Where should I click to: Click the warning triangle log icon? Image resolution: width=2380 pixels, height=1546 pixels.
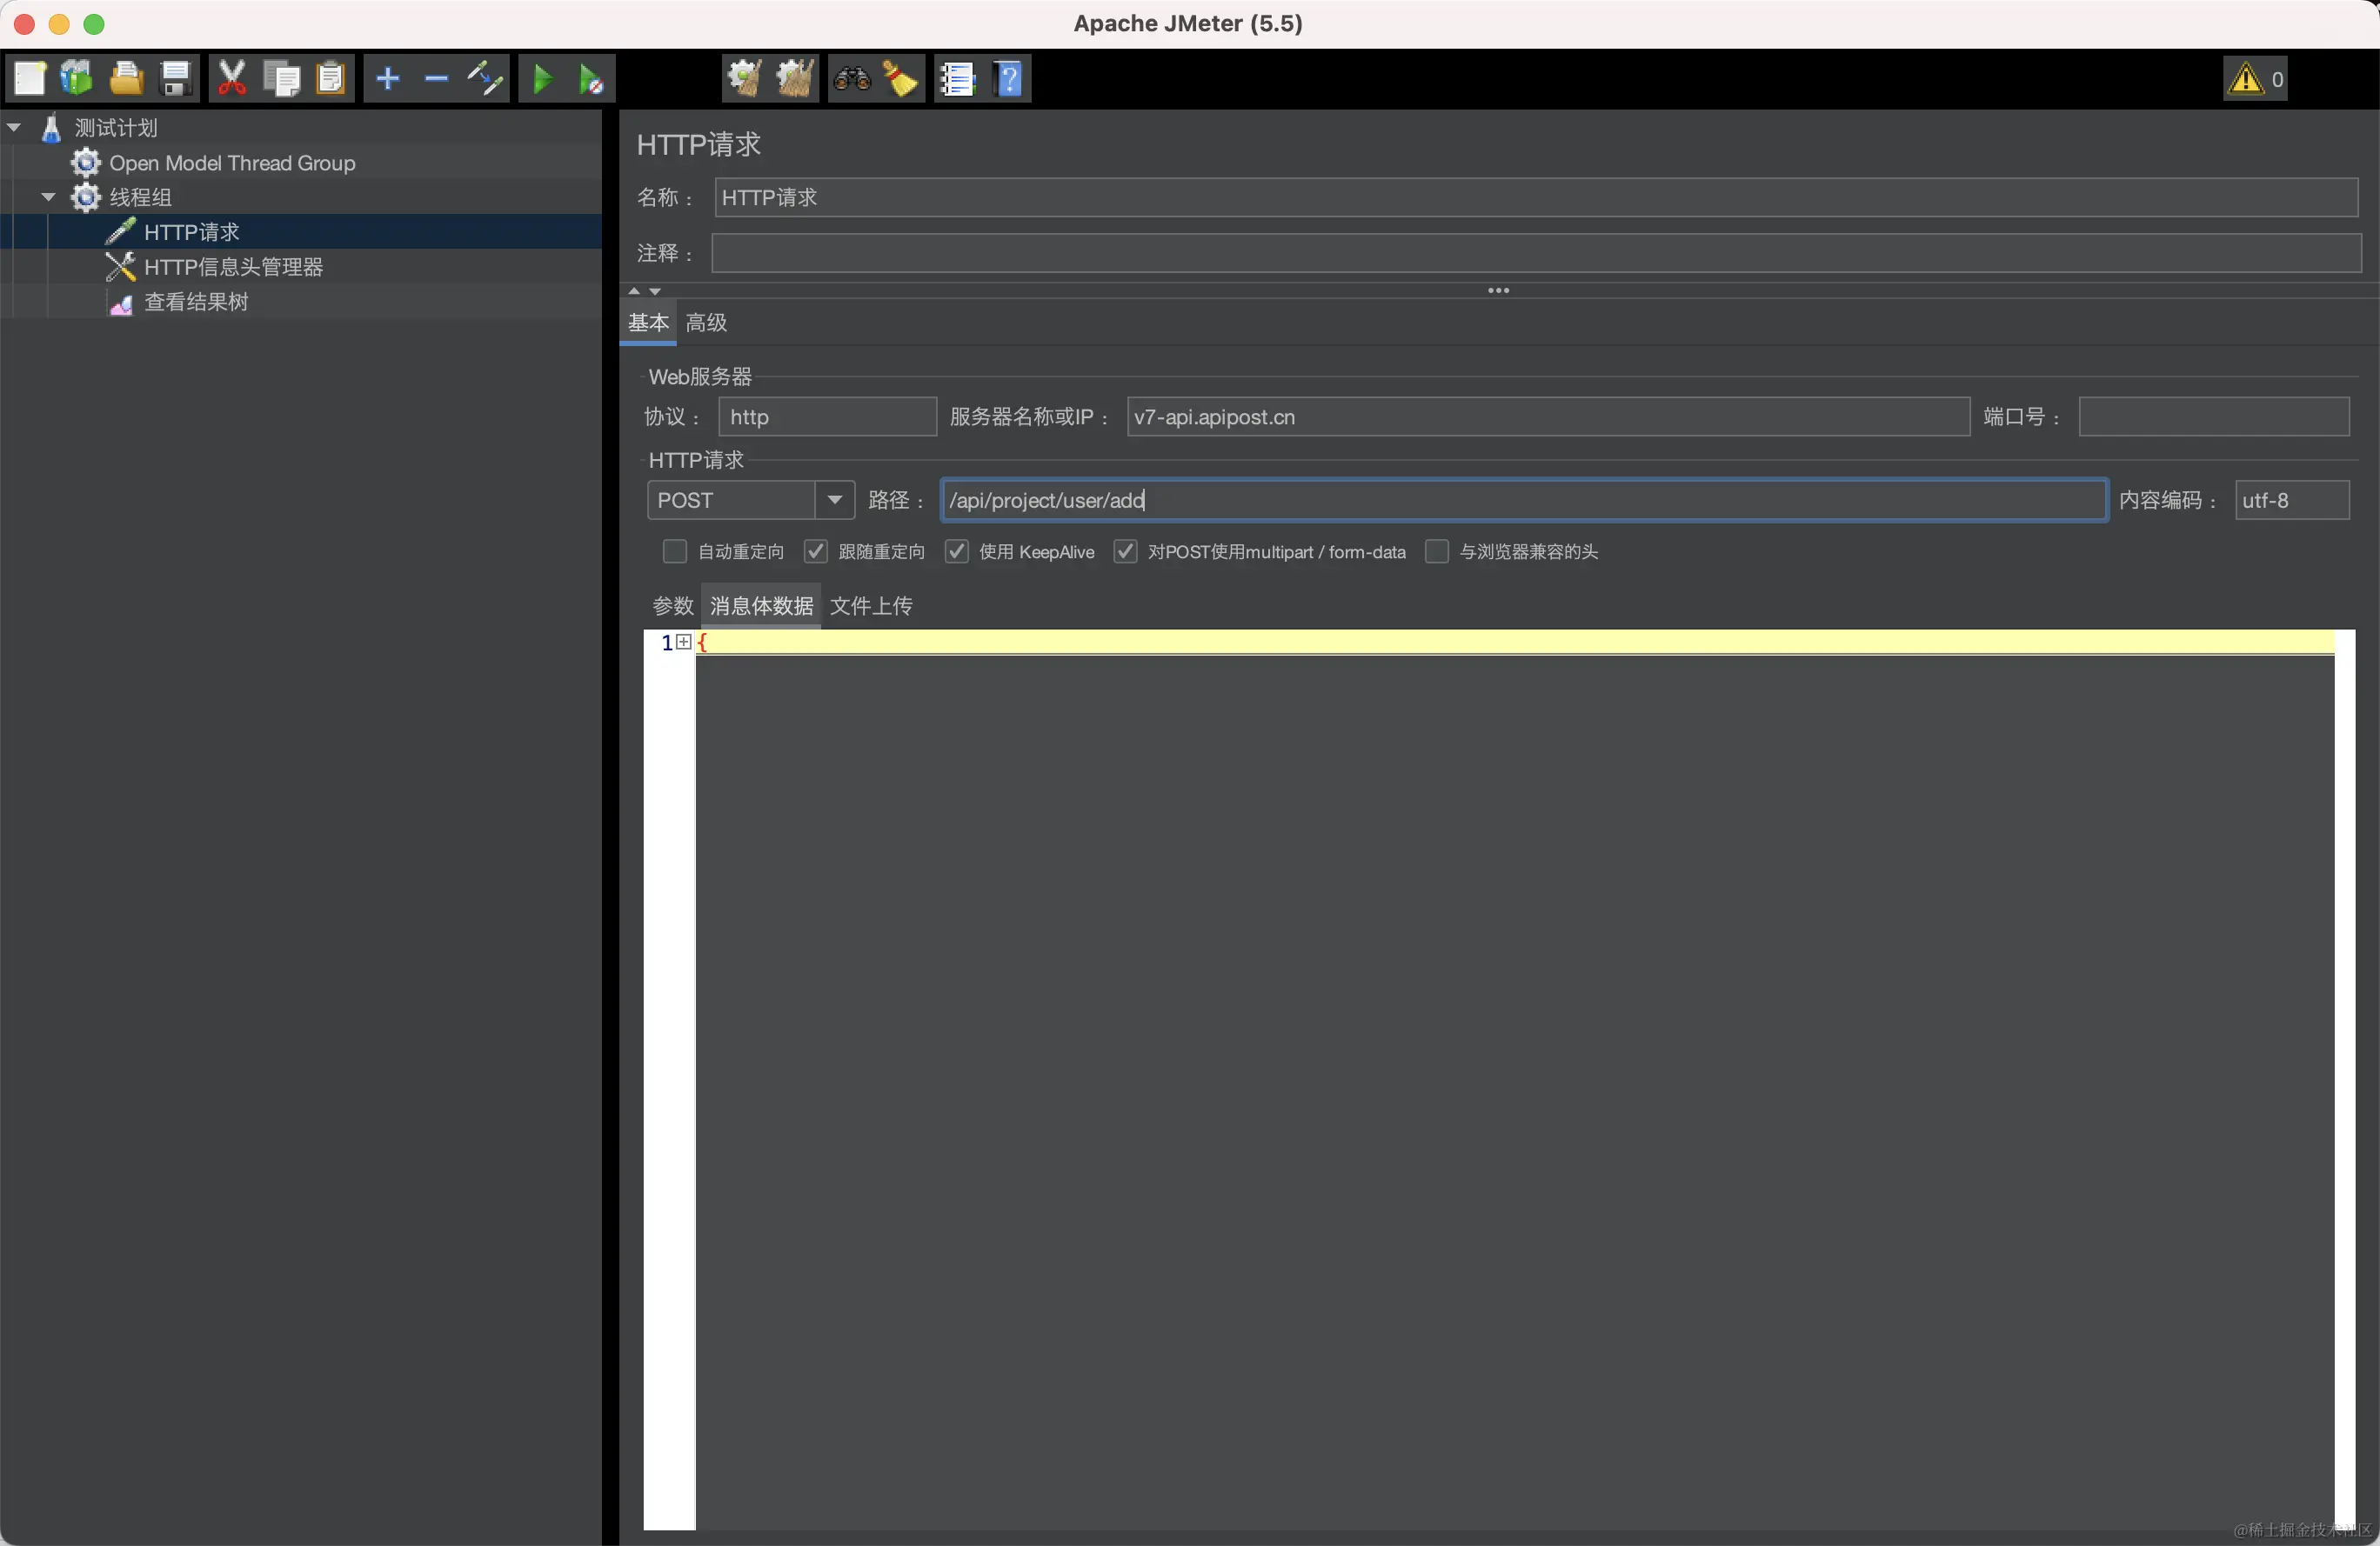click(2246, 79)
